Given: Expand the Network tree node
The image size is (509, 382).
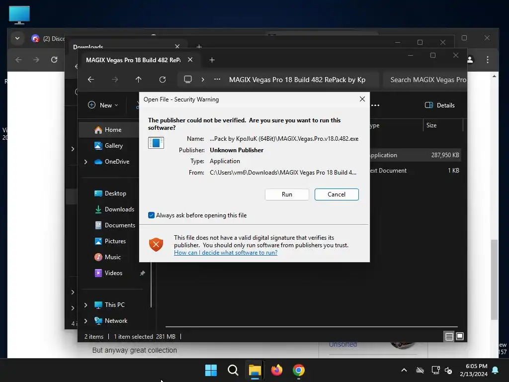Looking at the screenshot, I should [85, 321].
